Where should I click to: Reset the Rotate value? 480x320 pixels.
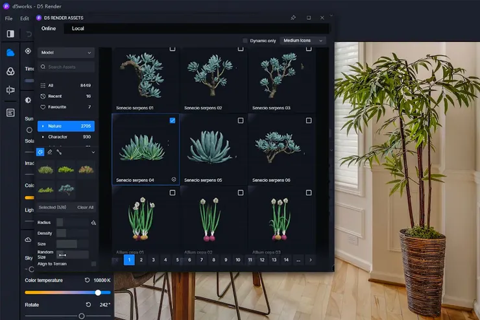tap(88, 304)
